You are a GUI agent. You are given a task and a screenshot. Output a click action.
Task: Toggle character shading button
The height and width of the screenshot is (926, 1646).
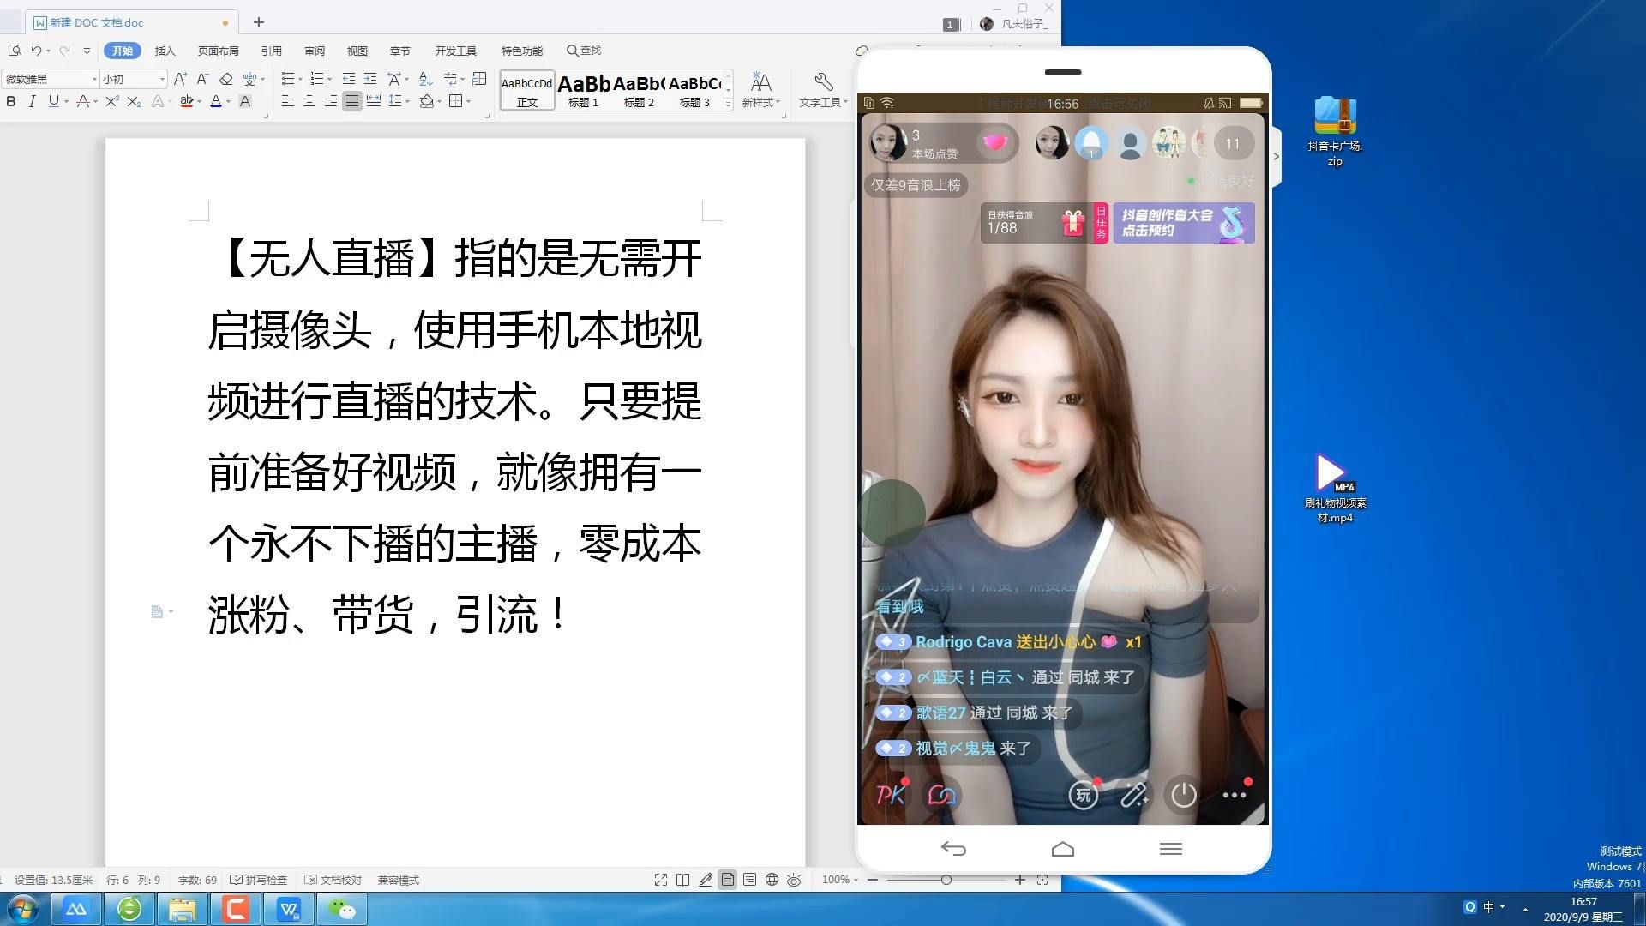pos(245,102)
